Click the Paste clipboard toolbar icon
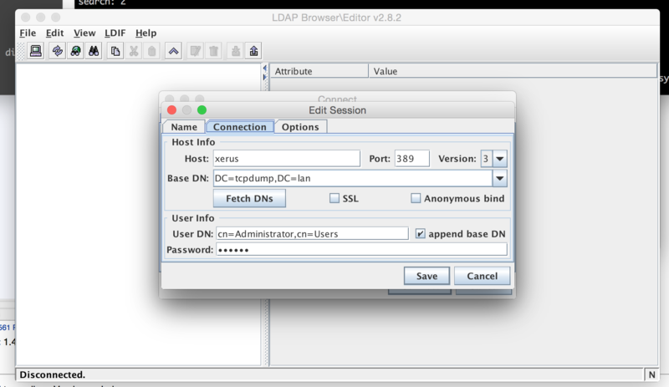The image size is (669, 387). [x=151, y=51]
